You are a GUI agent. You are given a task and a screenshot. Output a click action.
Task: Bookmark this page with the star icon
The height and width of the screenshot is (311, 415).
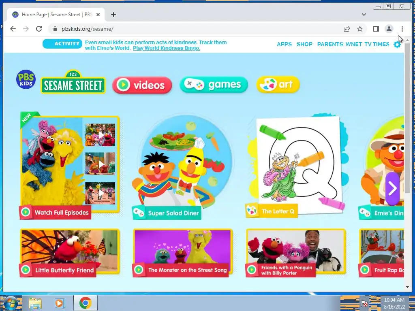(360, 29)
